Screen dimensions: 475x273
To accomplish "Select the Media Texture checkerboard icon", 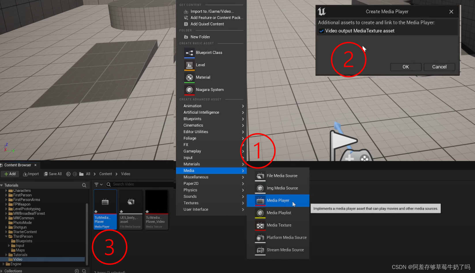I will coord(260,225).
